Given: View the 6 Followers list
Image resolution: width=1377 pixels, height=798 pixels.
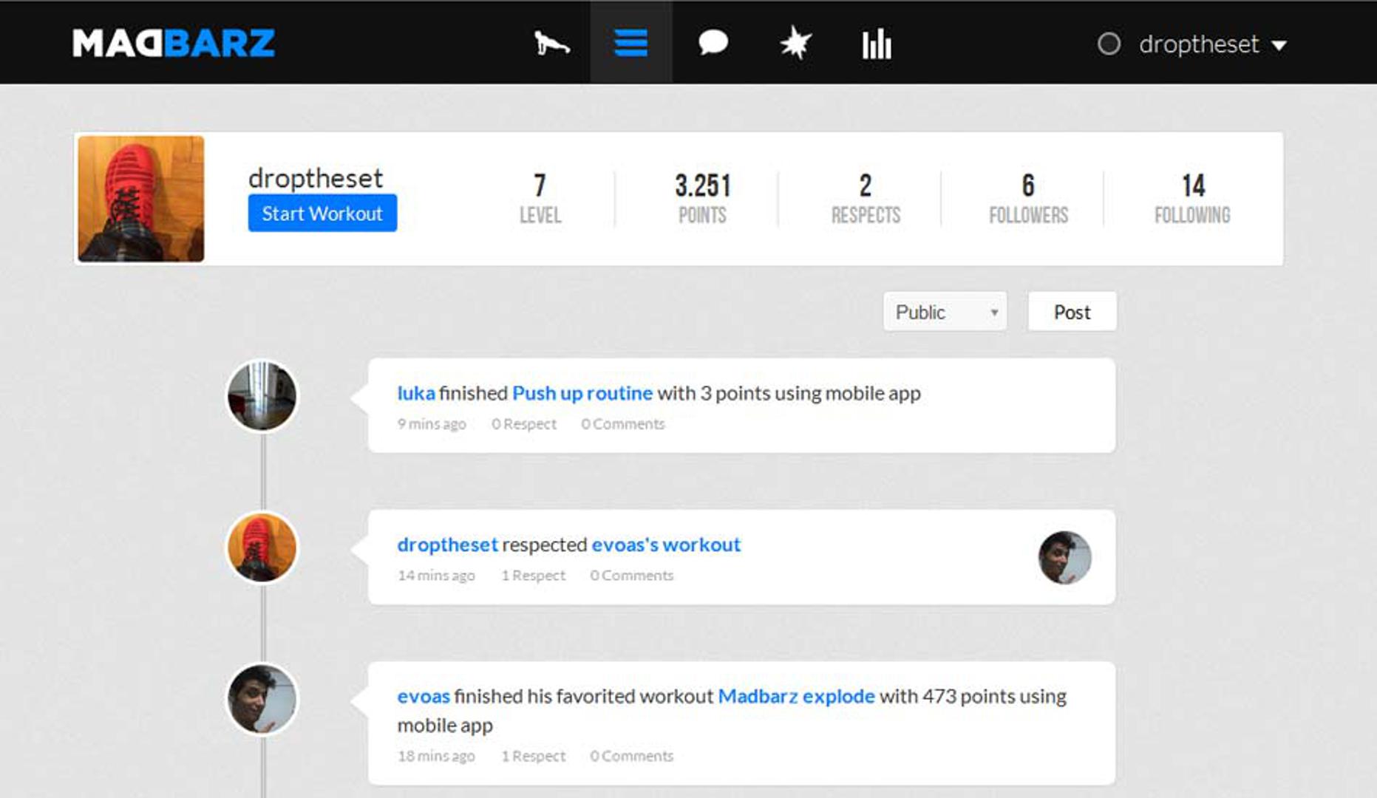Looking at the screenshot, I should (1028, 198).
